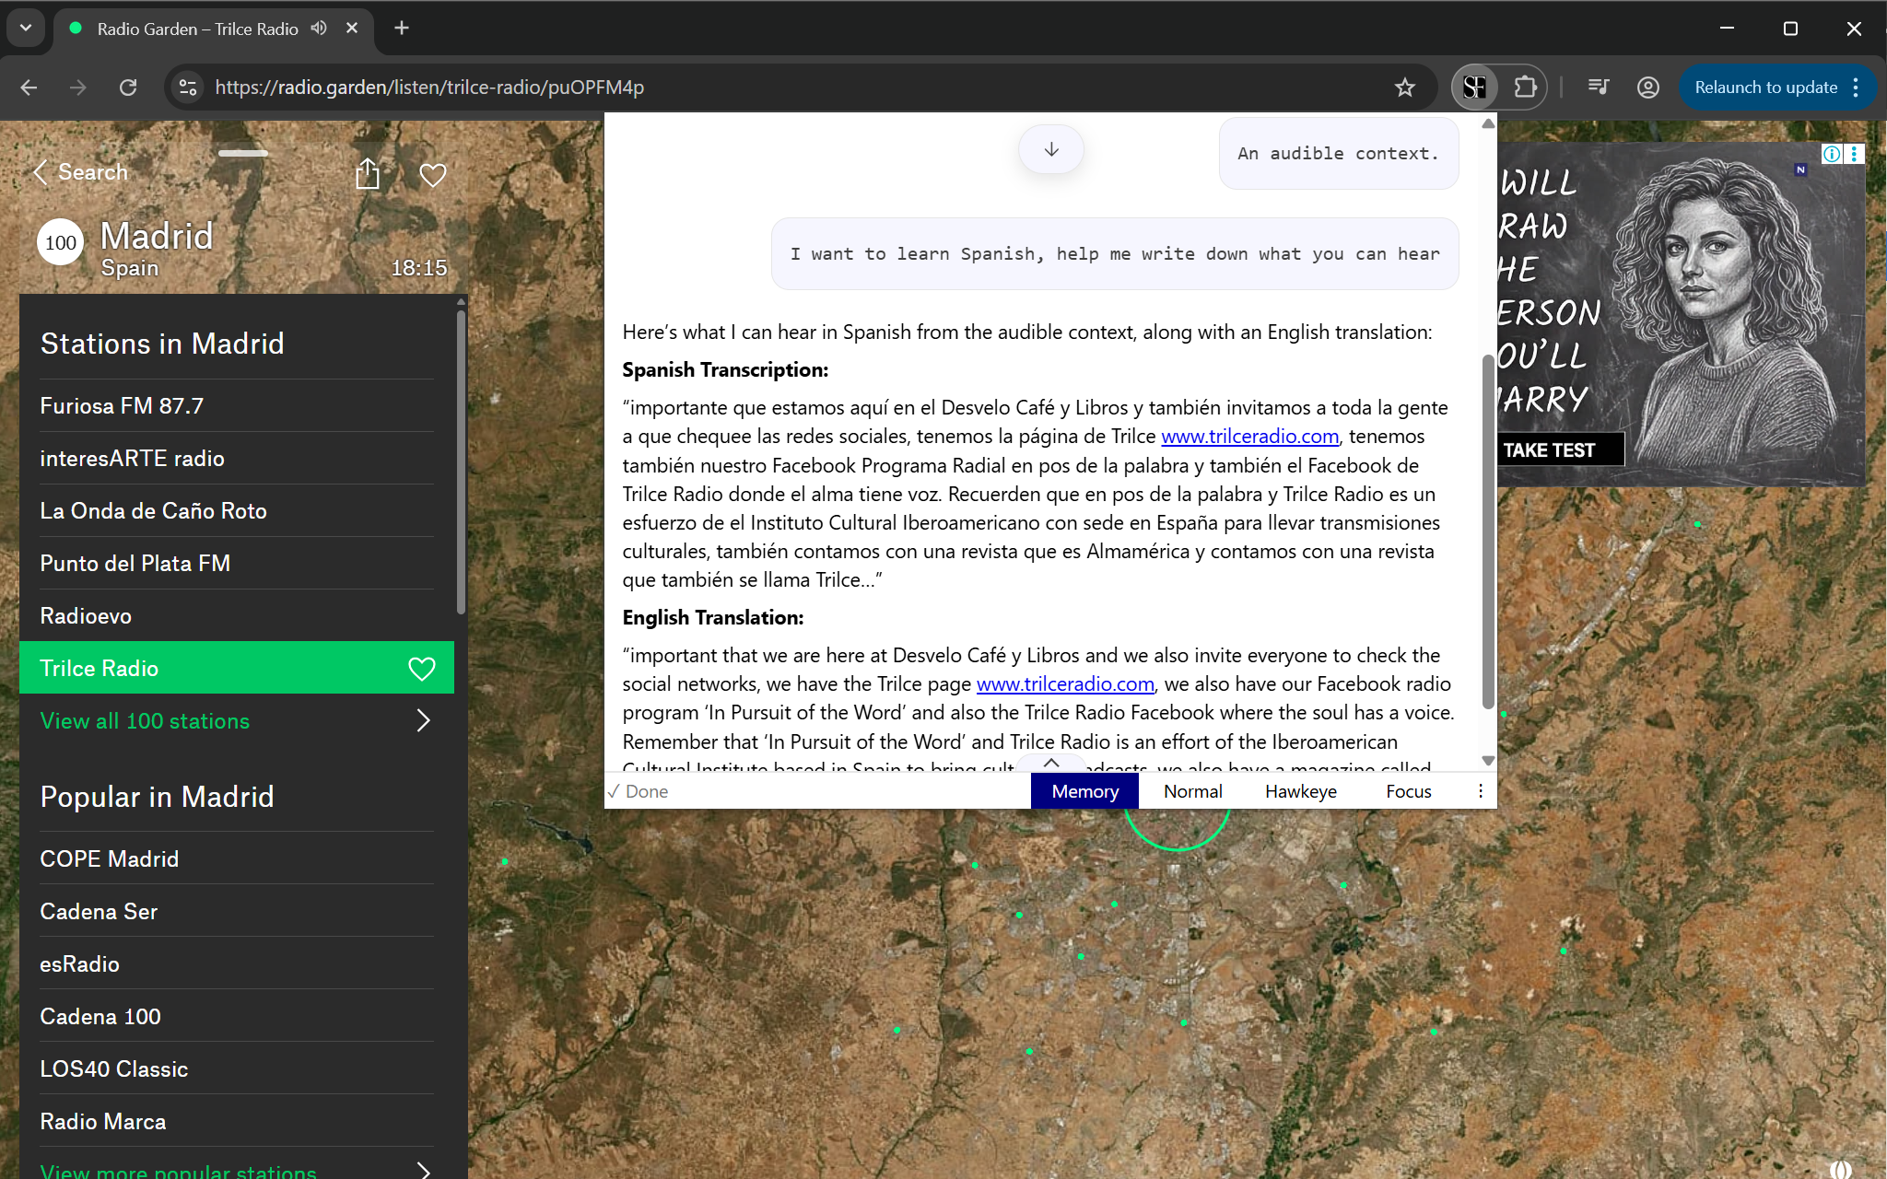Click the AdChoices info icon on the advertisement
1887x1179 pixels.
1831,154
